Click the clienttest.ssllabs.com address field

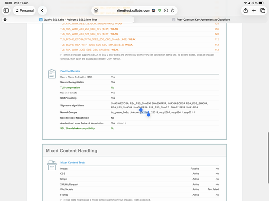pyautogui.click(x=134, y=11)
